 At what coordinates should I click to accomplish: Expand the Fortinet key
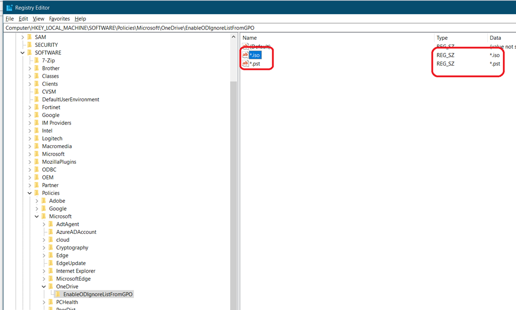(x=30, y=107)
